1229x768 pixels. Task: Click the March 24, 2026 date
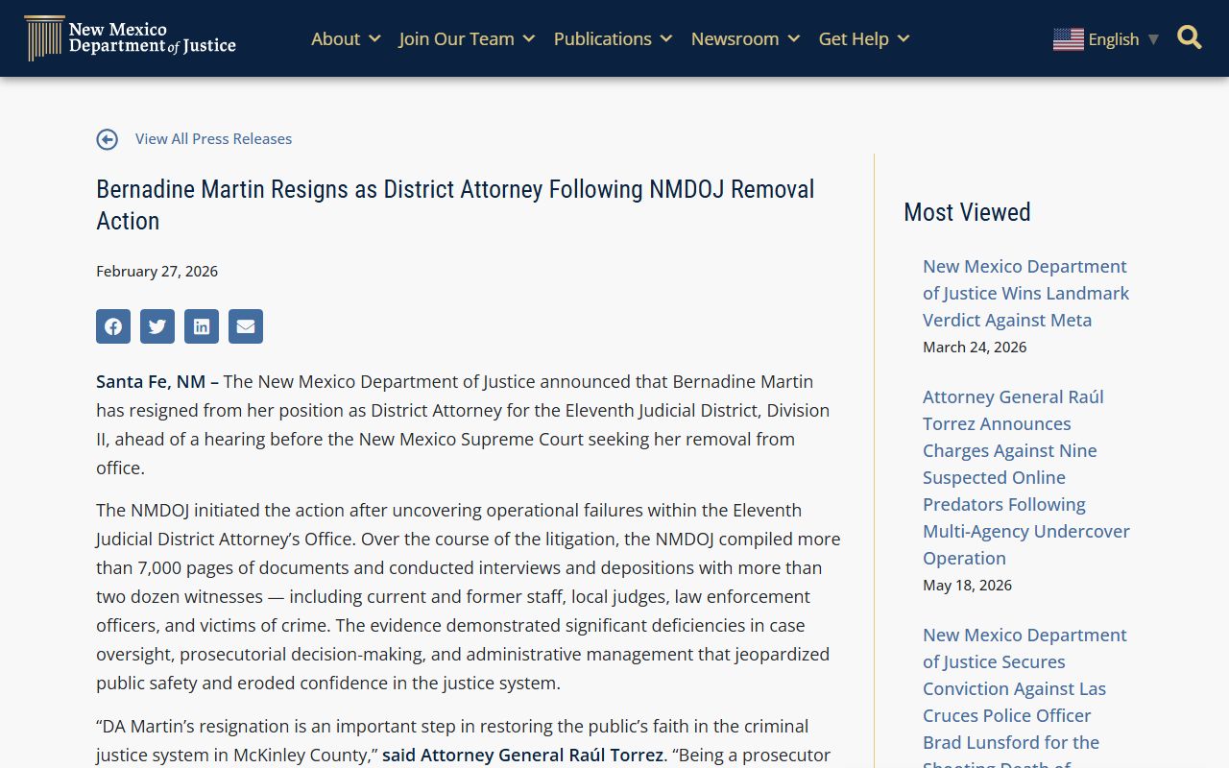975,348
